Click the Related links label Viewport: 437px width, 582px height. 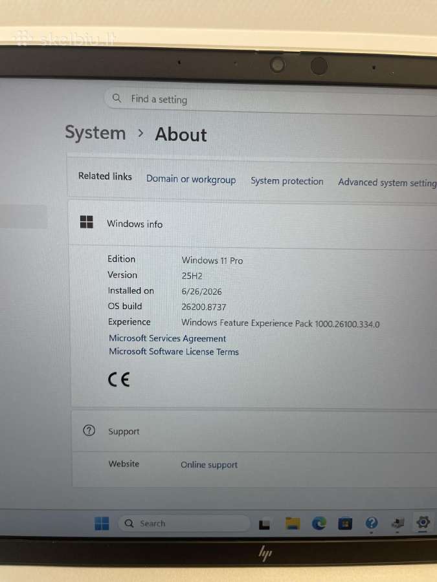tap(105, 177)
